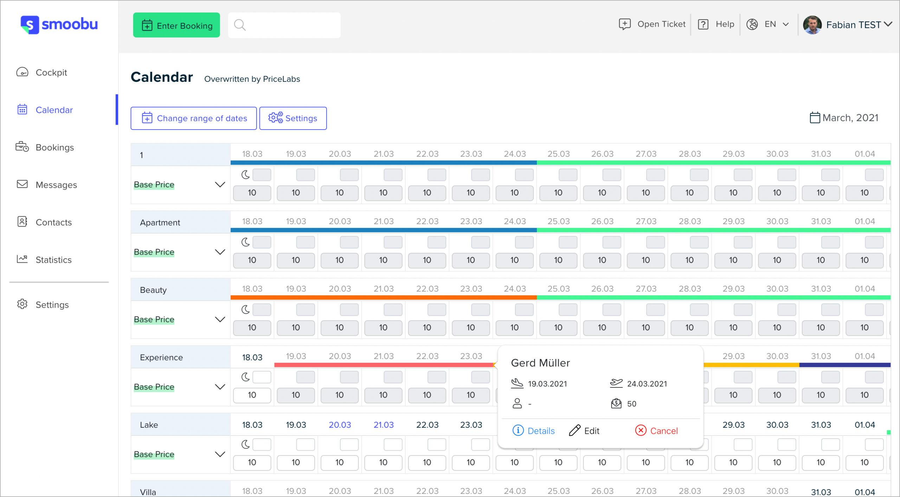The image size is (900, 497).
Task: Click the Cockpit gauge icon
Action: click(22, 72)
